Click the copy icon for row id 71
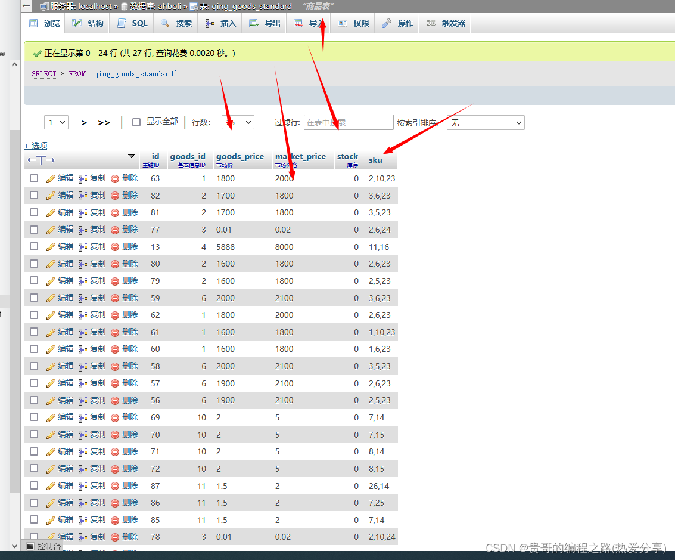Image resolution: width=675 pixels, height=560 pixels. coord(83,451)
